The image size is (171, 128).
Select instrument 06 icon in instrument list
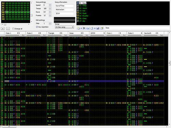coord(78,18)
